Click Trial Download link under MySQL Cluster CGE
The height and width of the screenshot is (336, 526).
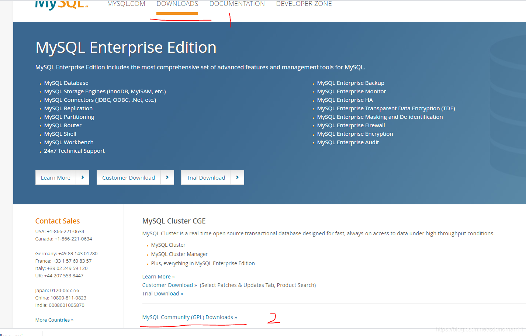(163, 294)
